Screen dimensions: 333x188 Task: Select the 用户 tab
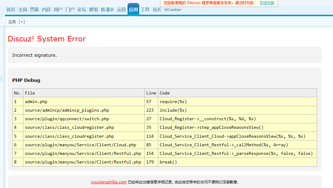58,10
